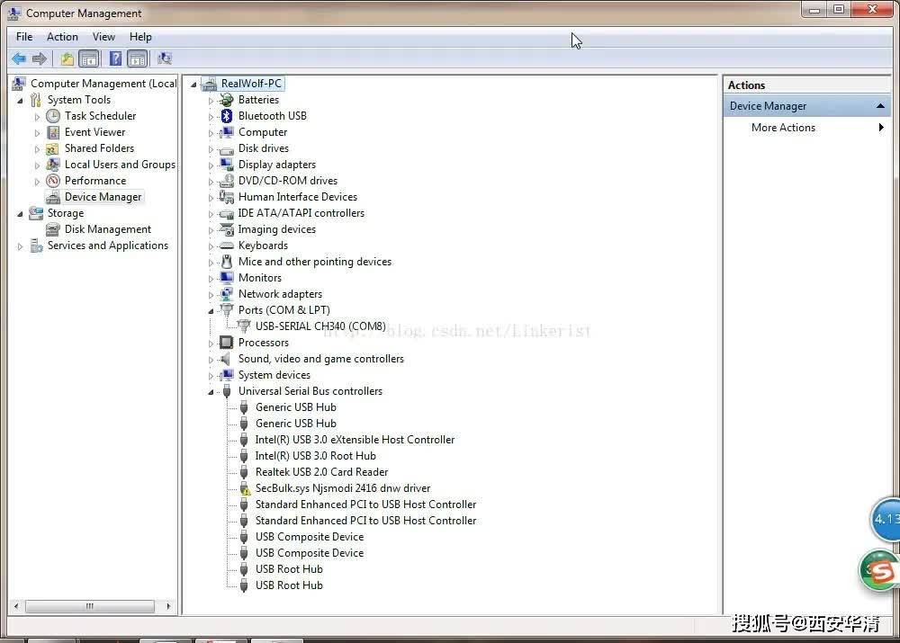This screenshot has height=643, width=900.
Task: Expand the Keyboards category in the device tree
Action: (x=211, y=245)
